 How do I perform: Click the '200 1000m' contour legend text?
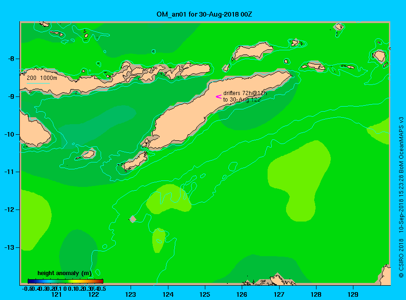pyautogui.click(x=42, y=78)
